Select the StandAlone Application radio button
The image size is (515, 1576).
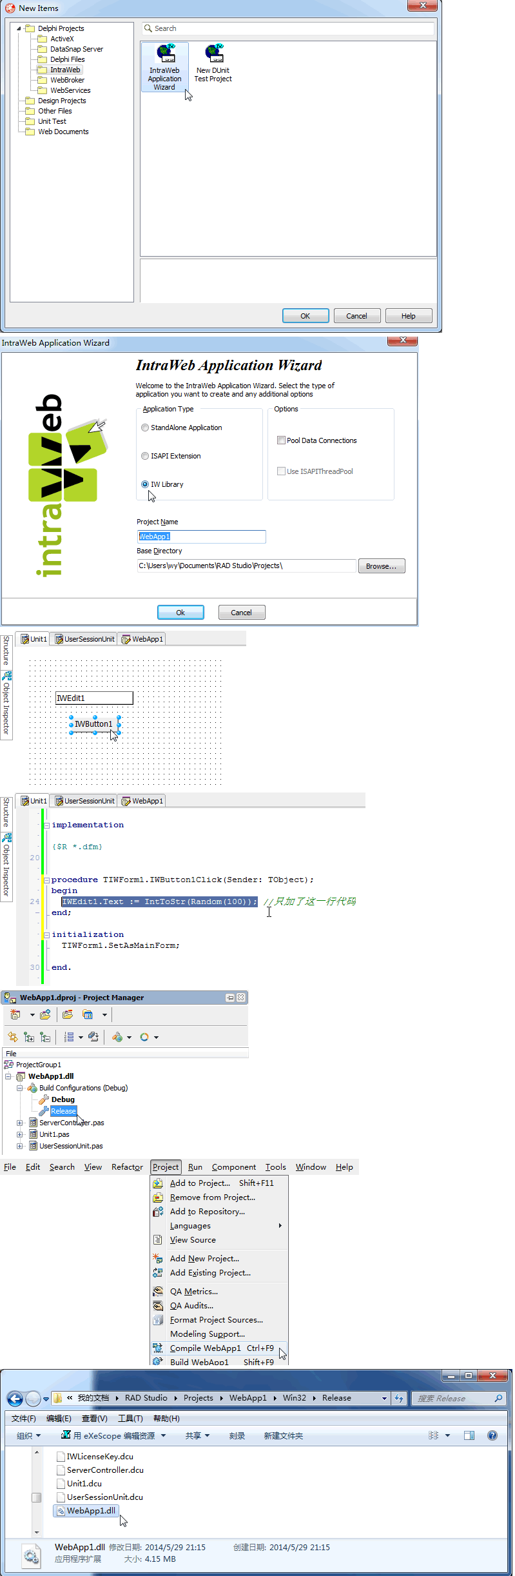point(145,428)
